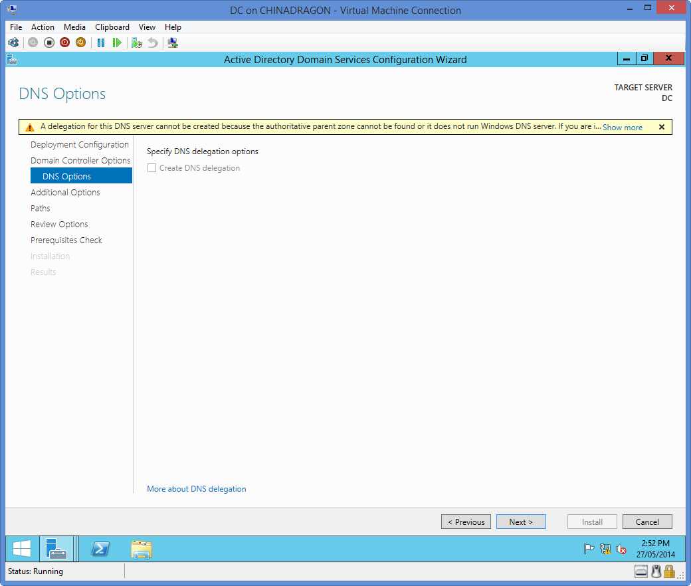Click the network tray icon

[x=605, y=549]
